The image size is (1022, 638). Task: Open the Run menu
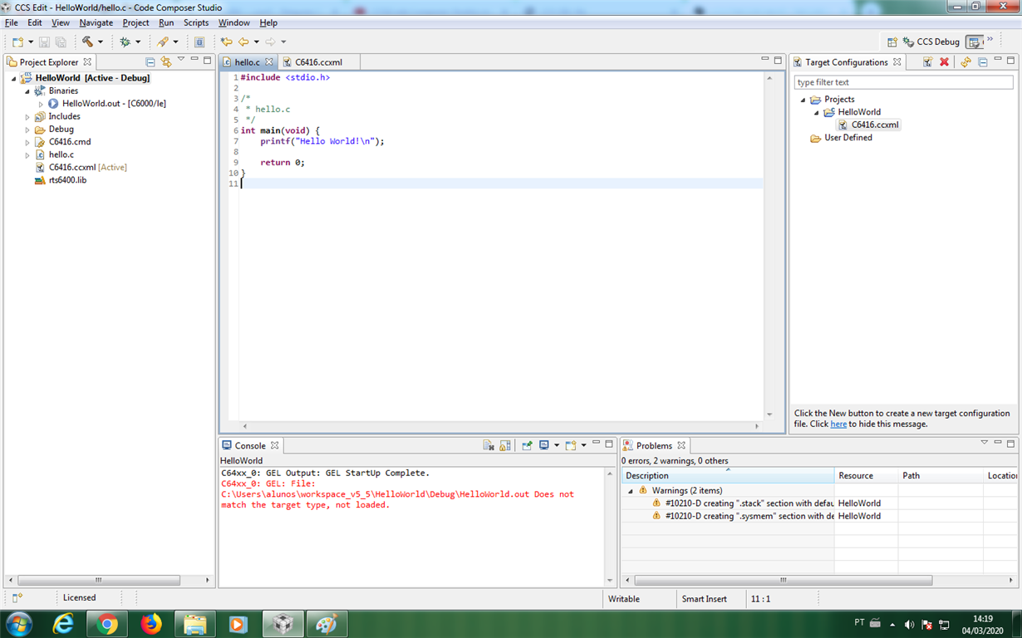166,22
